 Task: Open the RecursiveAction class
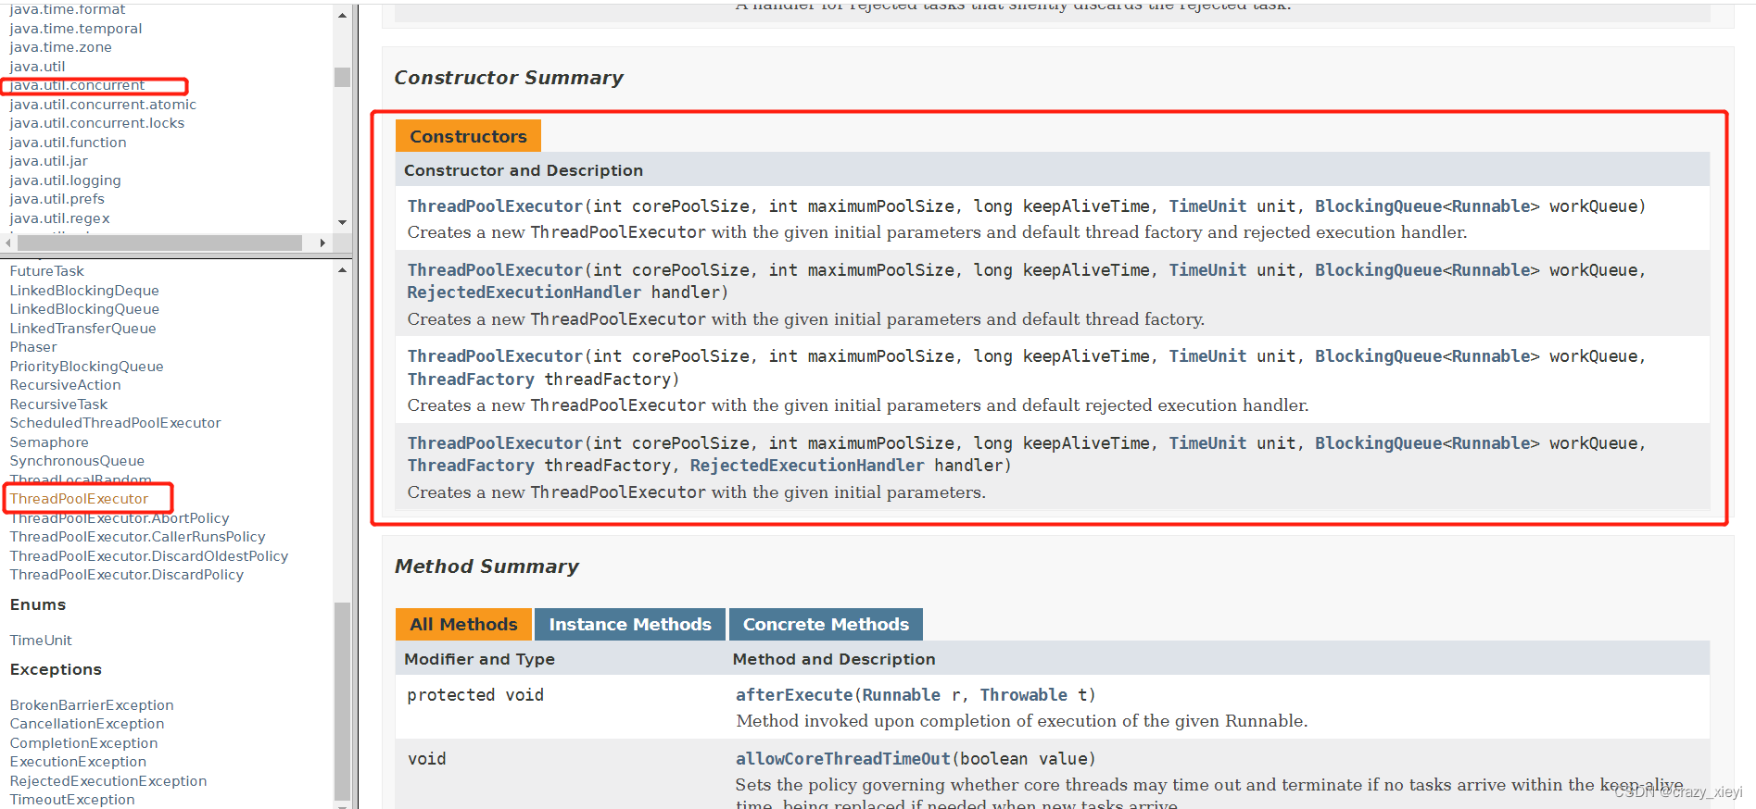click(65, 385)
